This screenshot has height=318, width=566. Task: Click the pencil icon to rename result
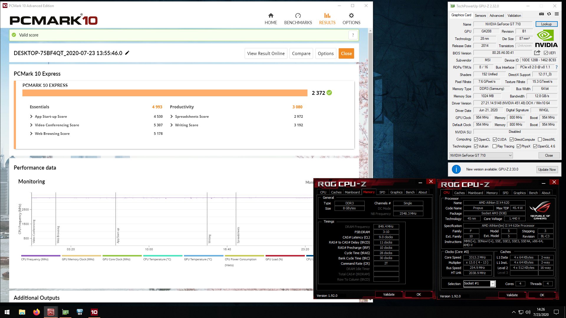click(127, 53)
